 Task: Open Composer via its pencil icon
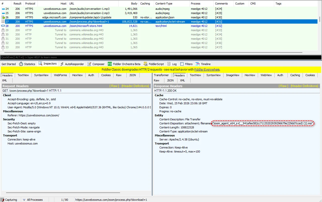[89, 64]
